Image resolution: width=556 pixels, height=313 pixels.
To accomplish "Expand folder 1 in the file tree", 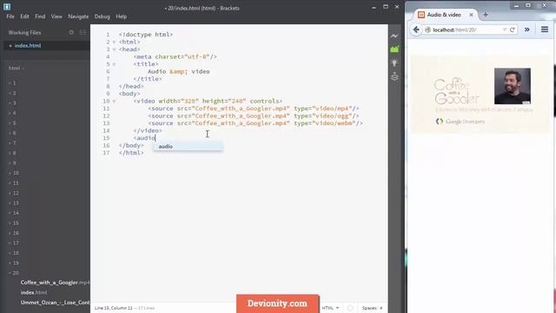I will [13, 83].
